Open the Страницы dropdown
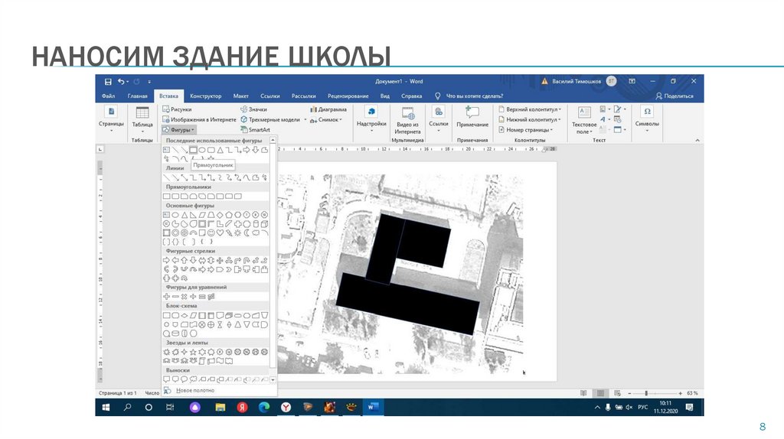This screenshot has width=784, height=439. coord(111,119)
